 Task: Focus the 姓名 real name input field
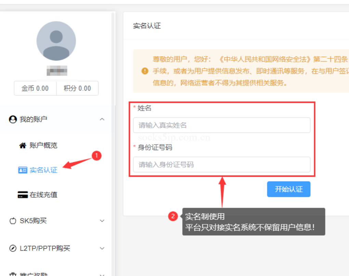[x=222, y=125]
